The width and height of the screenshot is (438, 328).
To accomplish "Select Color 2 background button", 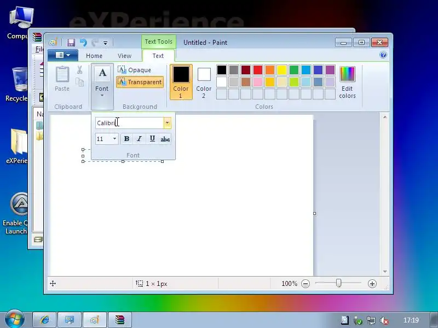I will pos(204,82).
